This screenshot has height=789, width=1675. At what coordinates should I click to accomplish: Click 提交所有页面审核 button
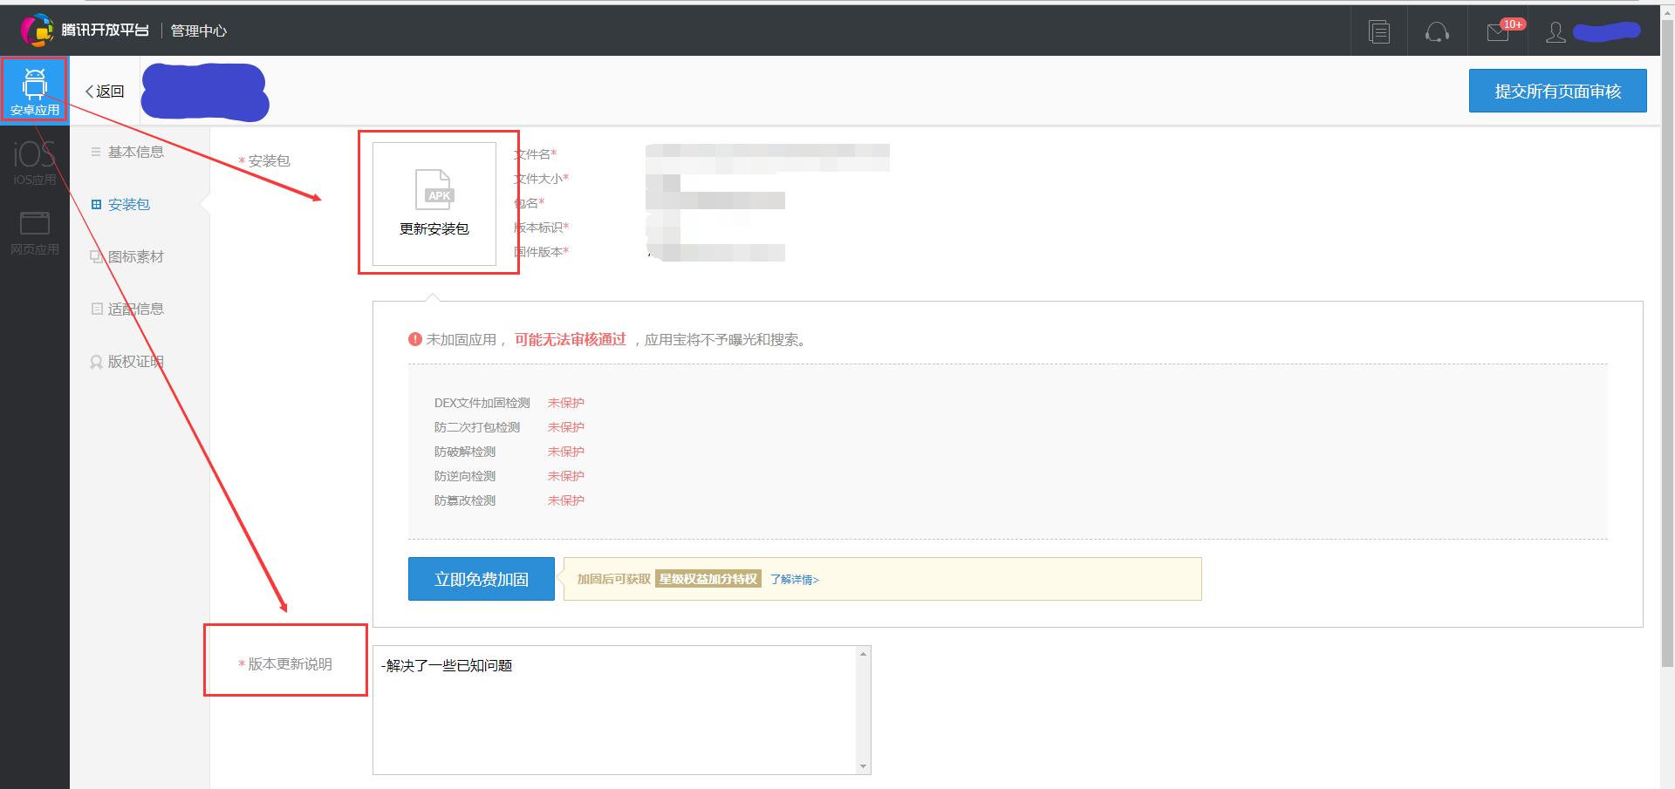[1558, 91]
